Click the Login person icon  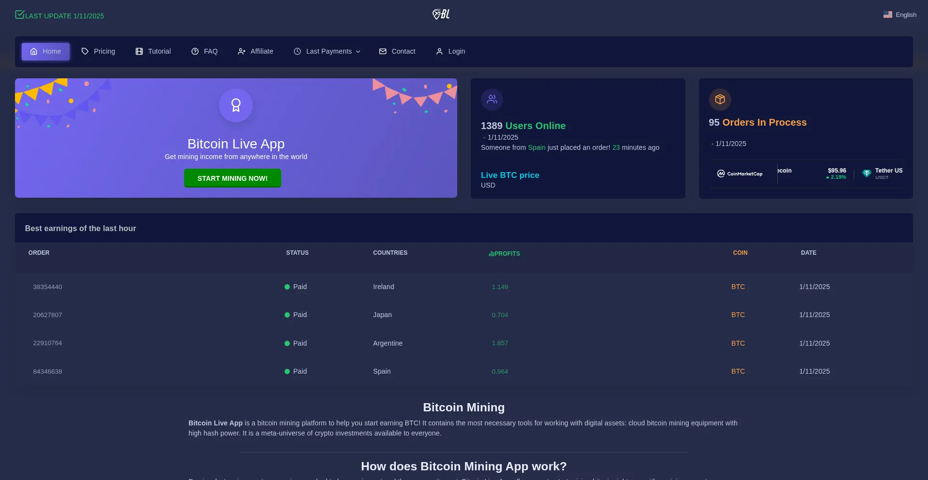coord(439,51)
